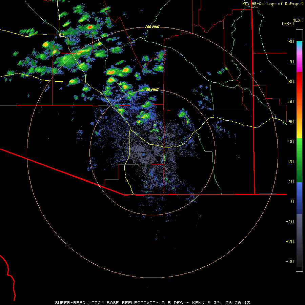Screen dimensions: 305x305
Task: Click the bottom caption SUPER-RESOLUTION BASE REFLECTIVITY
Action: click(107, 303)
